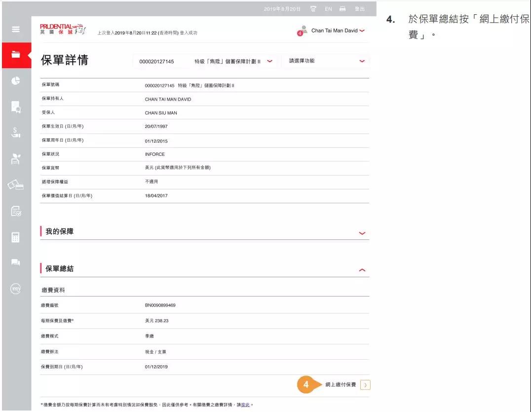Image resolution: width=531 pixels, height=412 pixels.
Task: Click 網上繳付保費 arrow button
Action: point(365,385)
